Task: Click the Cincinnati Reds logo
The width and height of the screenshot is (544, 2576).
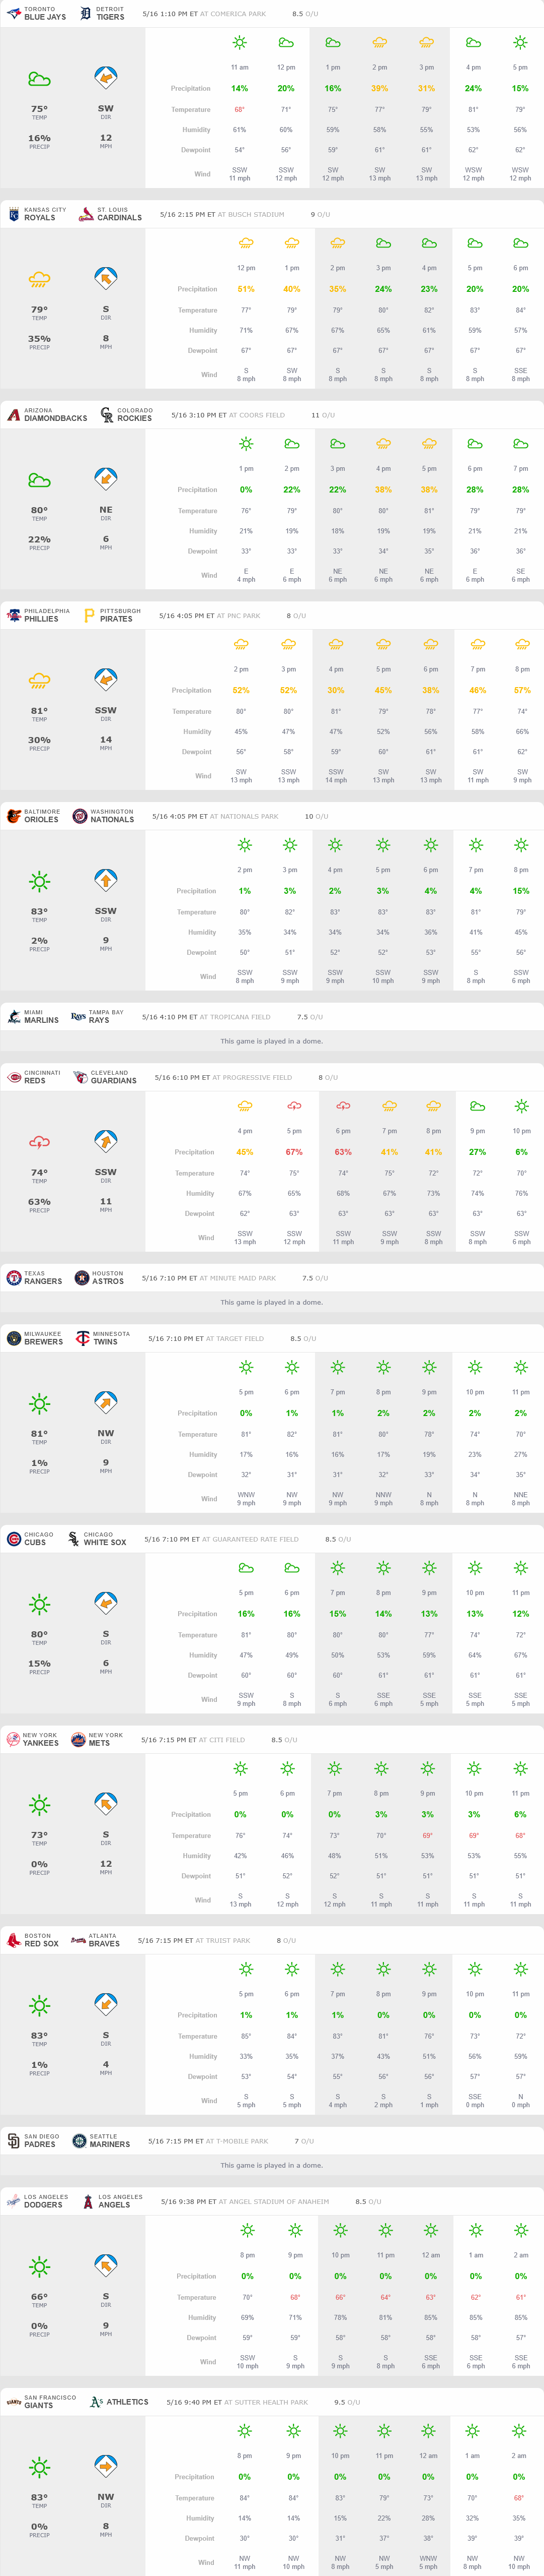Action: 13,1077
